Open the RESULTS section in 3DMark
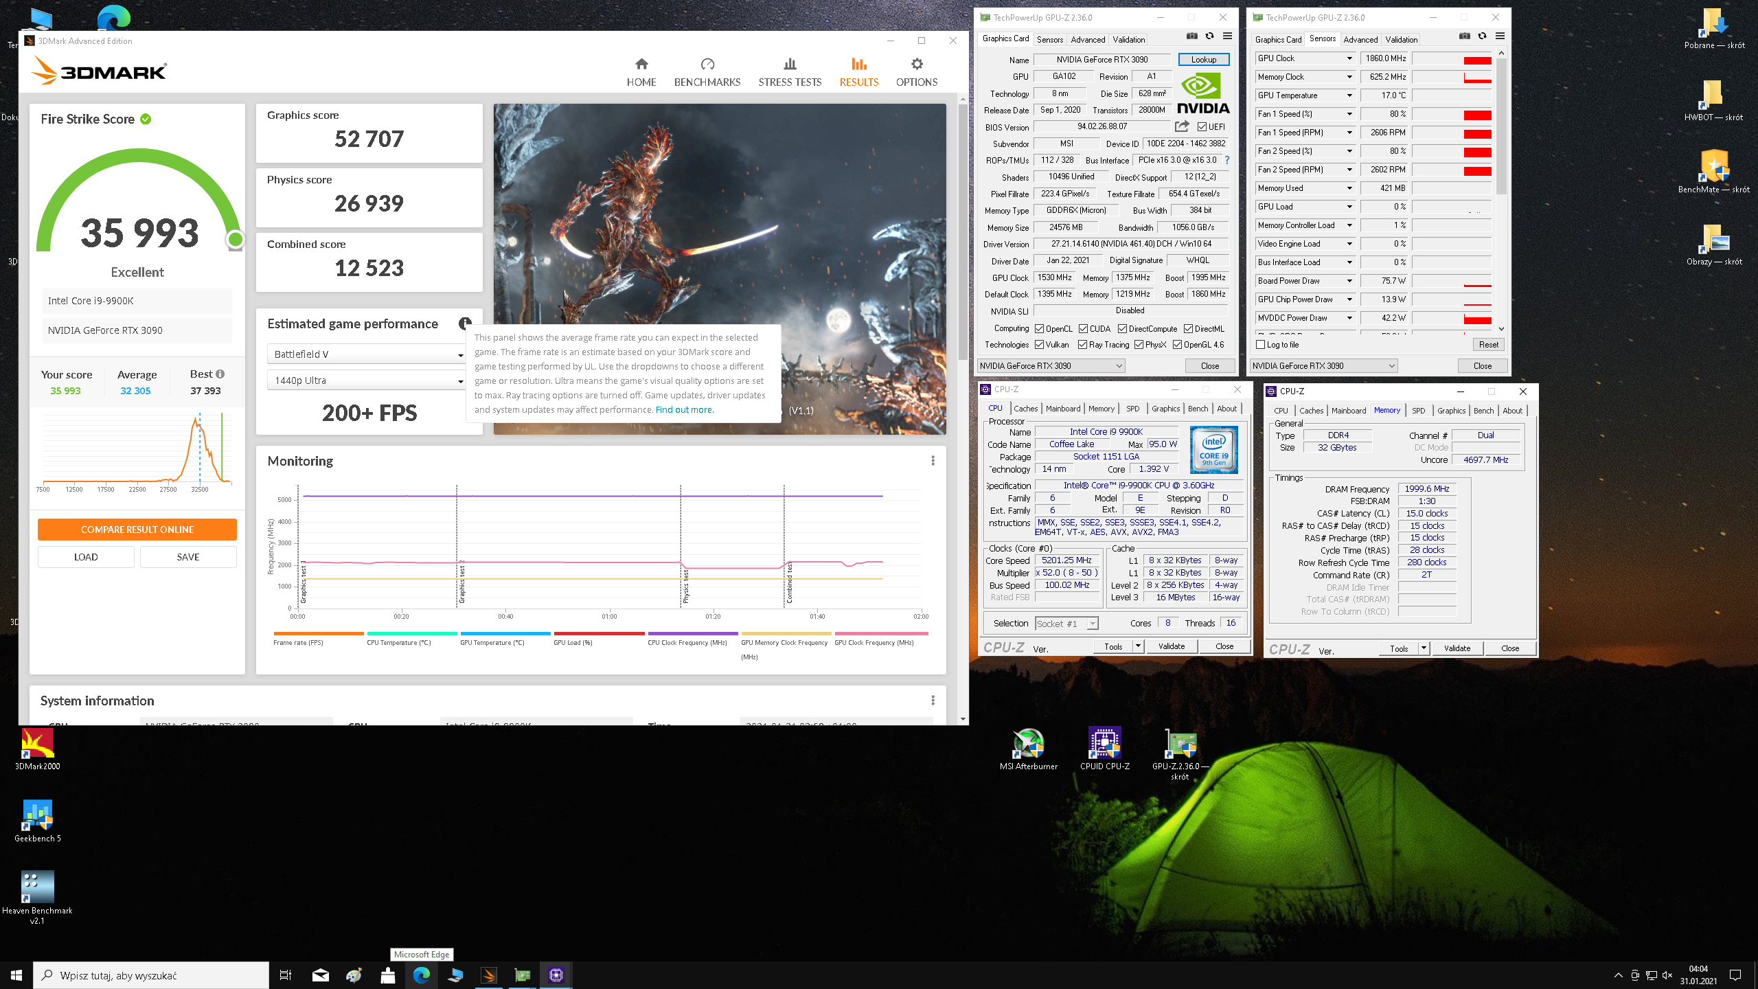This screenshot has width=1758, height=989. tap(859, 72)
